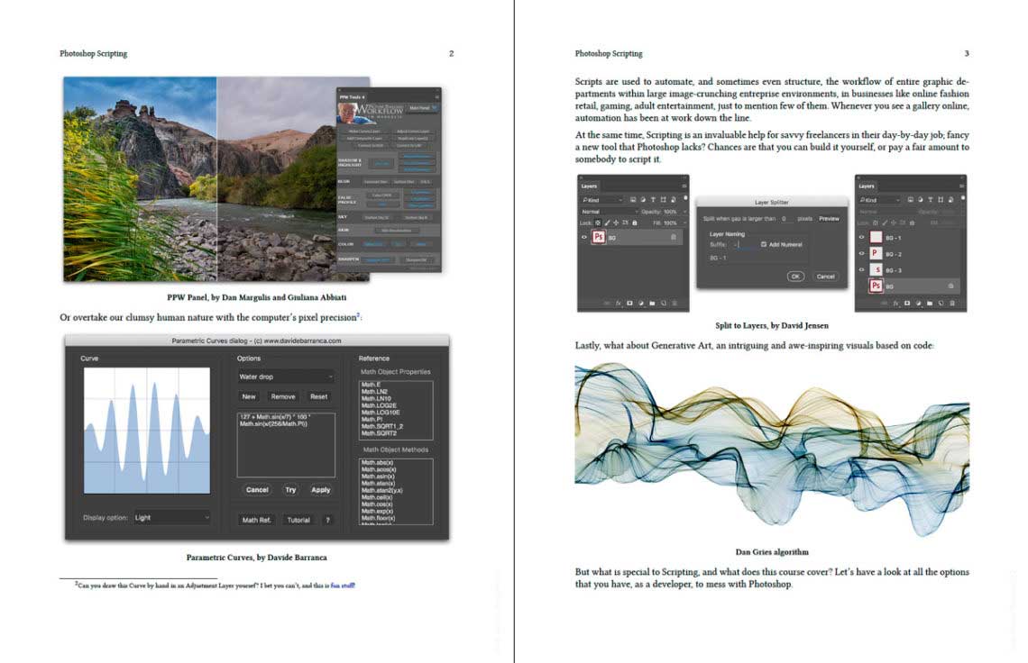Viewport: 1028px width, 663px height.
Task: Click lock-all padlock icon in left Layers panel
Action: [x=635, y=223]
